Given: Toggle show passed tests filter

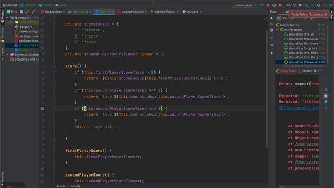Looking at the screenshot, I should click(x=279, y=18).
